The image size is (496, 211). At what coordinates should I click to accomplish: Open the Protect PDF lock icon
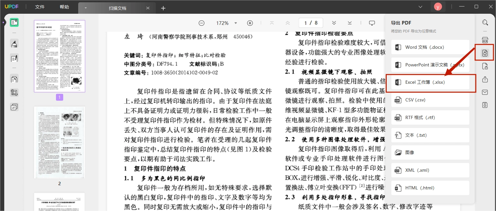point(485,66)
